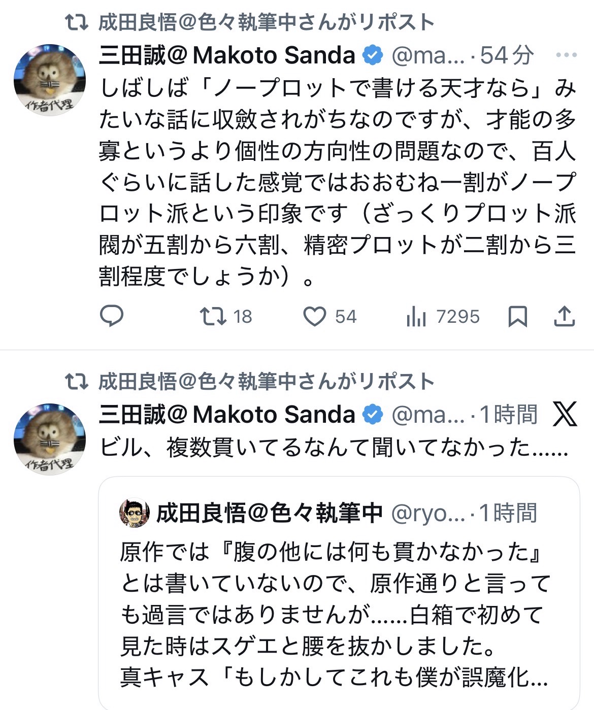Open the owl avatar on the second post
Screen dimensions: 594x710
point(50,439)
